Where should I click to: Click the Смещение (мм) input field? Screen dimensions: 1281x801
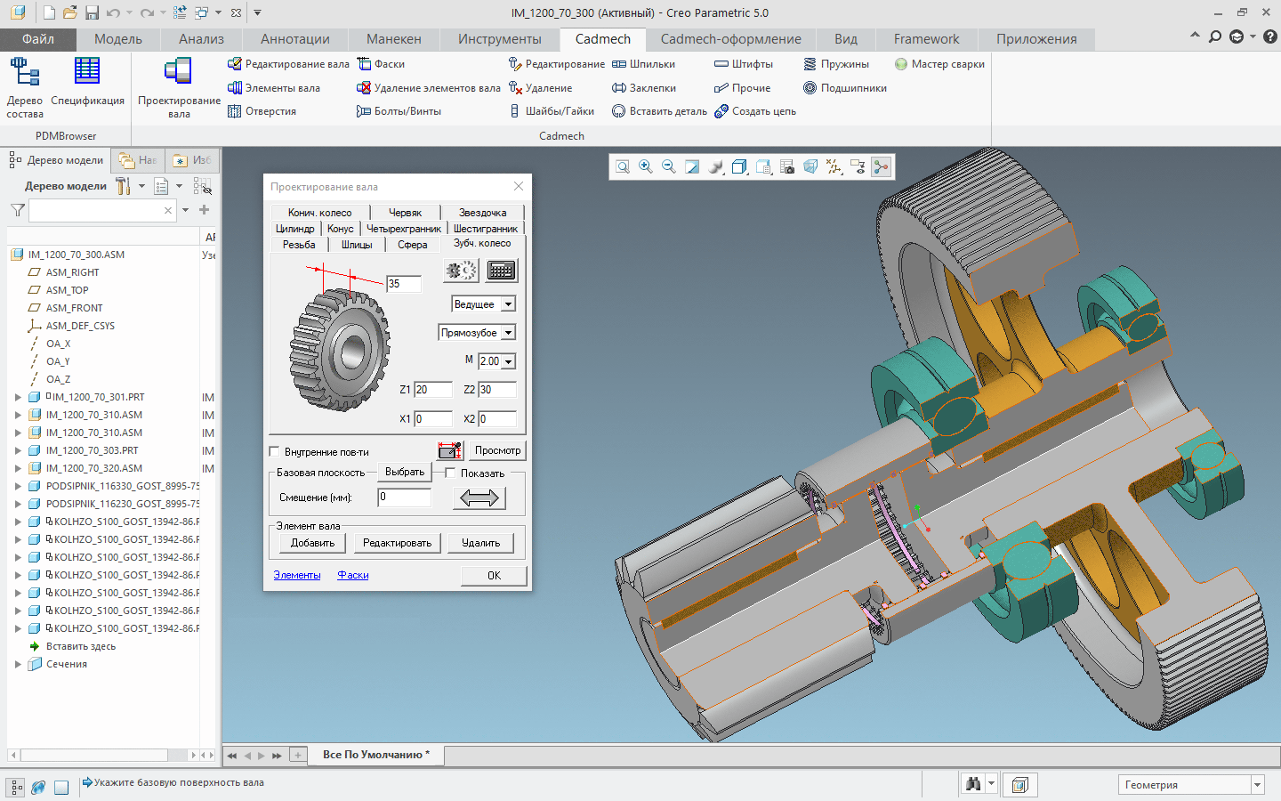point(404,498)
